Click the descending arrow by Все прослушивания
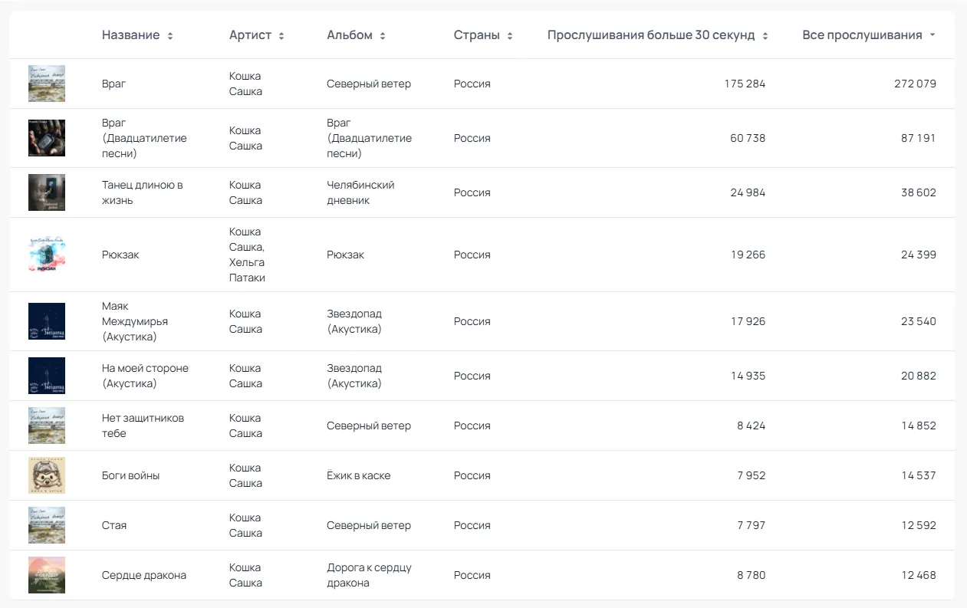This screenshot has height=608, width=967. (932, 35)
